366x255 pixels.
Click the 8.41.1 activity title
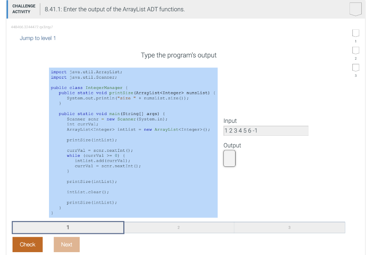tap(114, 9)
